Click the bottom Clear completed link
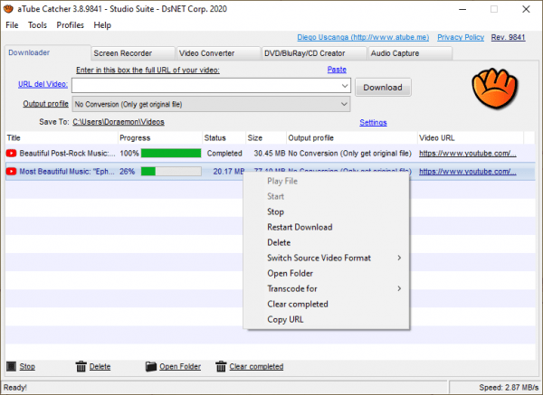The height and width of the screenshot is (395, 543). (256, 366)
